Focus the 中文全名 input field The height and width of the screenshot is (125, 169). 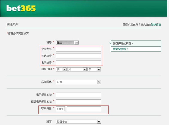click(x=78, y=49)
